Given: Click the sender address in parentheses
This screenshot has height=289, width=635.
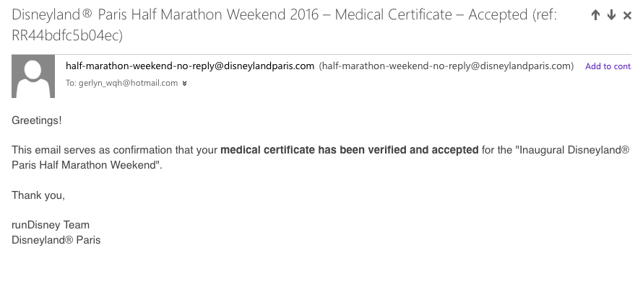Looking at the screenshot, I should tap(446, 66).
